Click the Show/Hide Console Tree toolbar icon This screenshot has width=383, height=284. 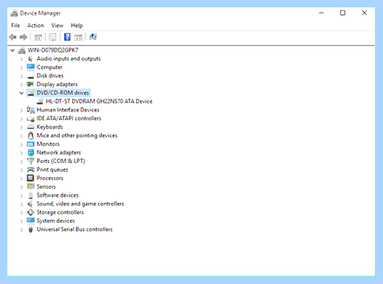click(38, 38)
